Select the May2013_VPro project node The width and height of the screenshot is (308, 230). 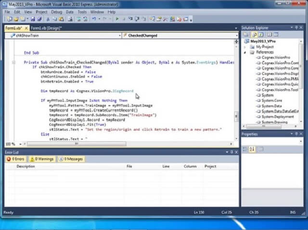coord(263,41)
